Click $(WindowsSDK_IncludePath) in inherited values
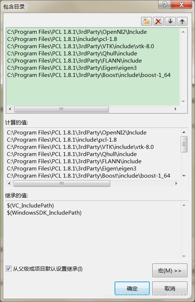 (x=44, y=212)
